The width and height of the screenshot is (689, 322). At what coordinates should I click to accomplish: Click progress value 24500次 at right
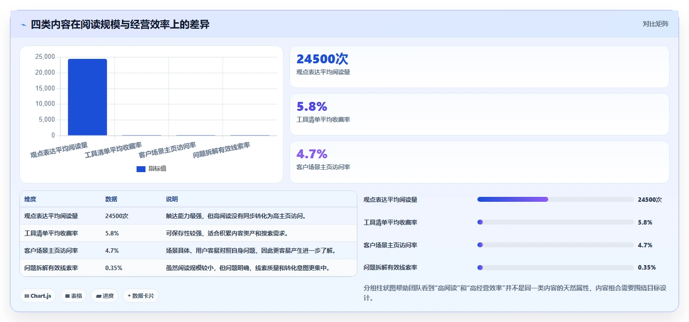coord(650,200)
